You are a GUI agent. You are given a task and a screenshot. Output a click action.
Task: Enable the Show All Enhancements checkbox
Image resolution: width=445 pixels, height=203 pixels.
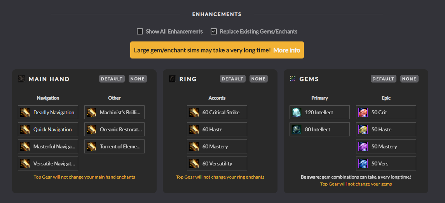(140, 31)
